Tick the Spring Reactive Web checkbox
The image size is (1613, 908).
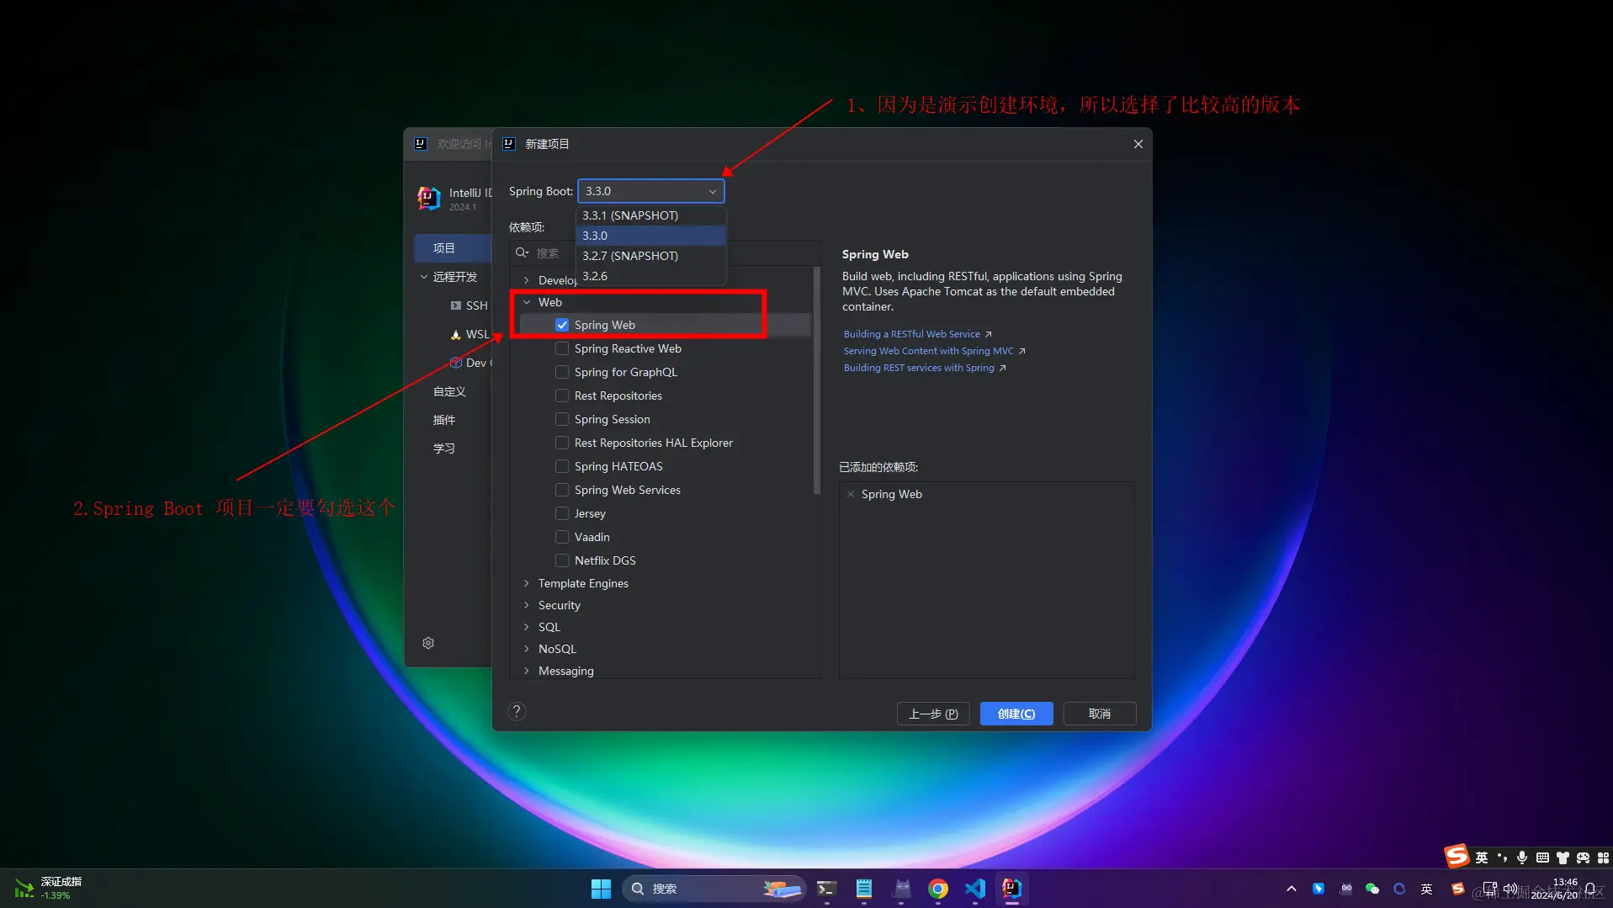tap(562, 348)
